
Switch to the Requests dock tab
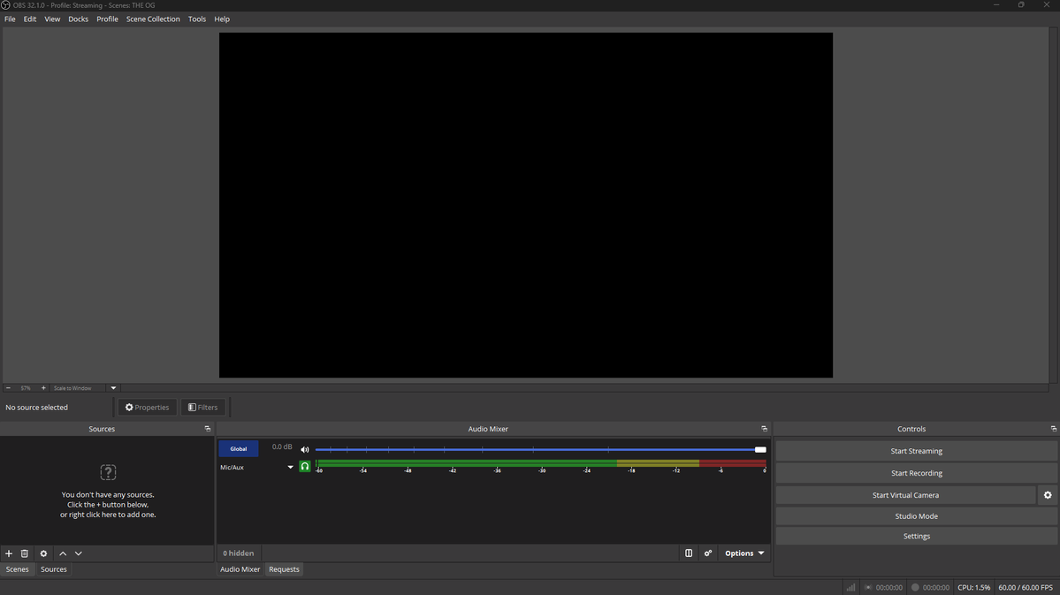point(284,569)
